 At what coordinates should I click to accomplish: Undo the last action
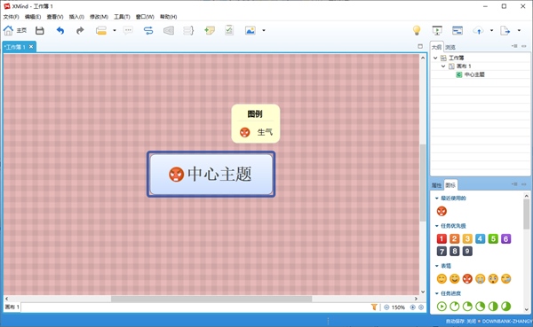click(60, 30)
